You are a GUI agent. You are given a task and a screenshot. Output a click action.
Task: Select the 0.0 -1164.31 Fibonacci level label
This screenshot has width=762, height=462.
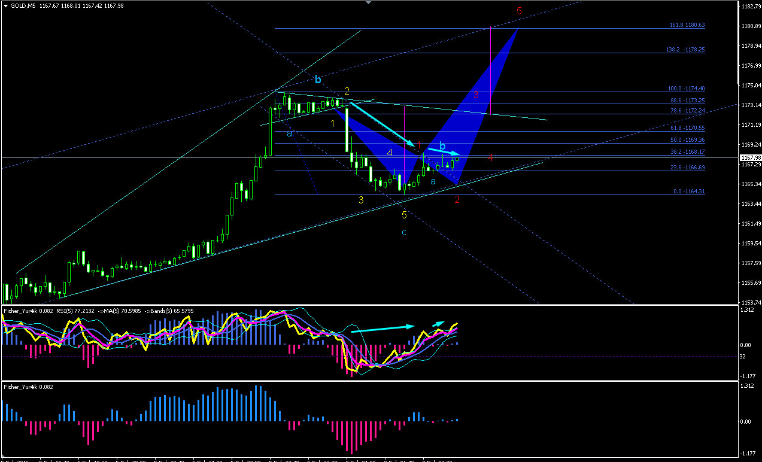[x=689, y=192]
